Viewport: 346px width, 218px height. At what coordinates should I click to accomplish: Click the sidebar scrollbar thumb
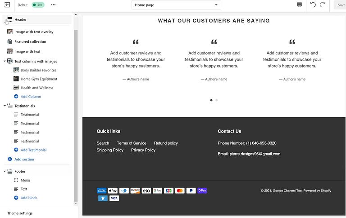76,116
